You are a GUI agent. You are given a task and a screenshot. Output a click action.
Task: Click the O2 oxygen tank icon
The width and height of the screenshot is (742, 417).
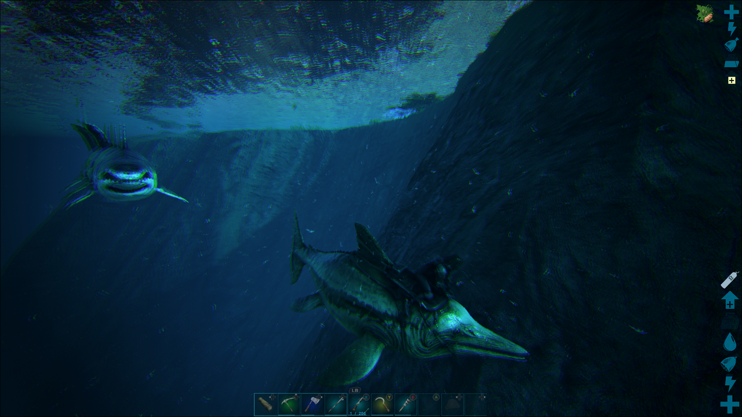[x=730, y=280]
